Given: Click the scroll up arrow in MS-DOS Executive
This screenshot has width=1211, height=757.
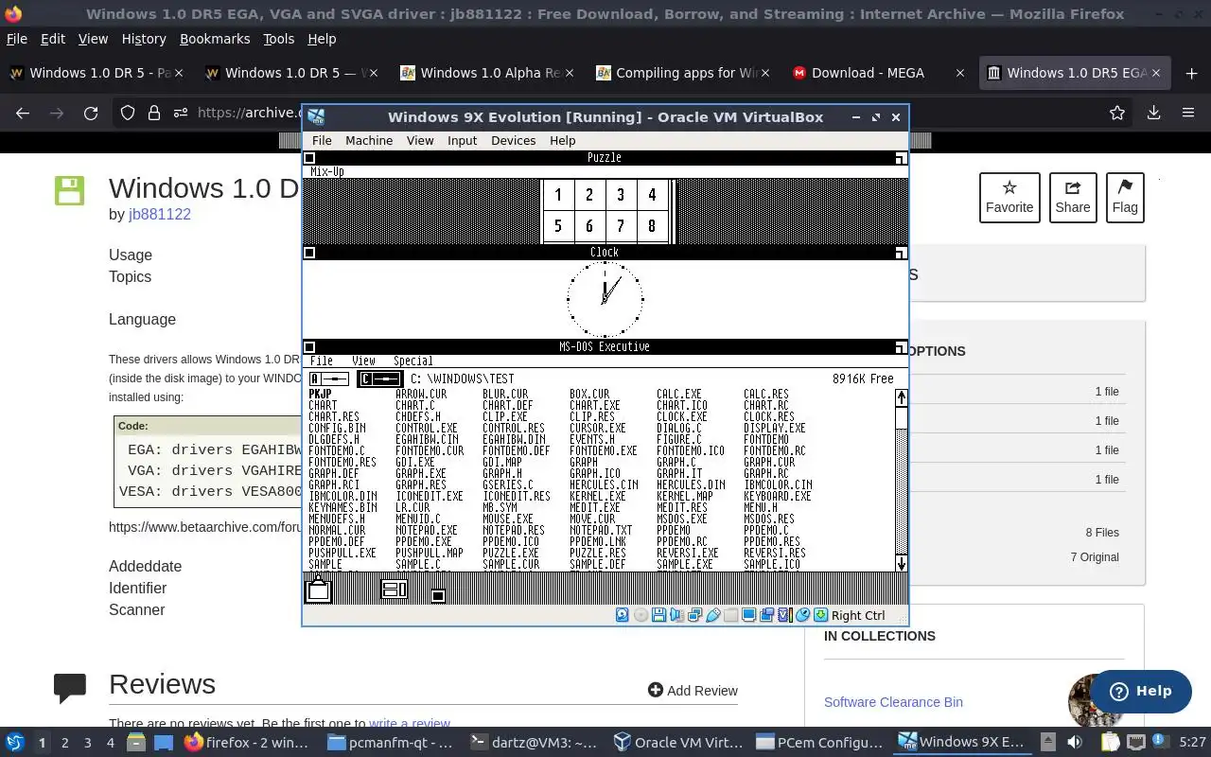Looking at the screenshot, I should [x=902, y=397].
